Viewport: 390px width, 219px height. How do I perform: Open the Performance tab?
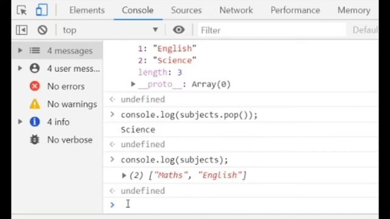[295, 10]
